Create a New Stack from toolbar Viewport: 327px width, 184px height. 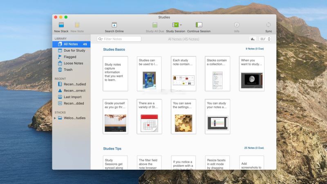click(x=61, y=27)
